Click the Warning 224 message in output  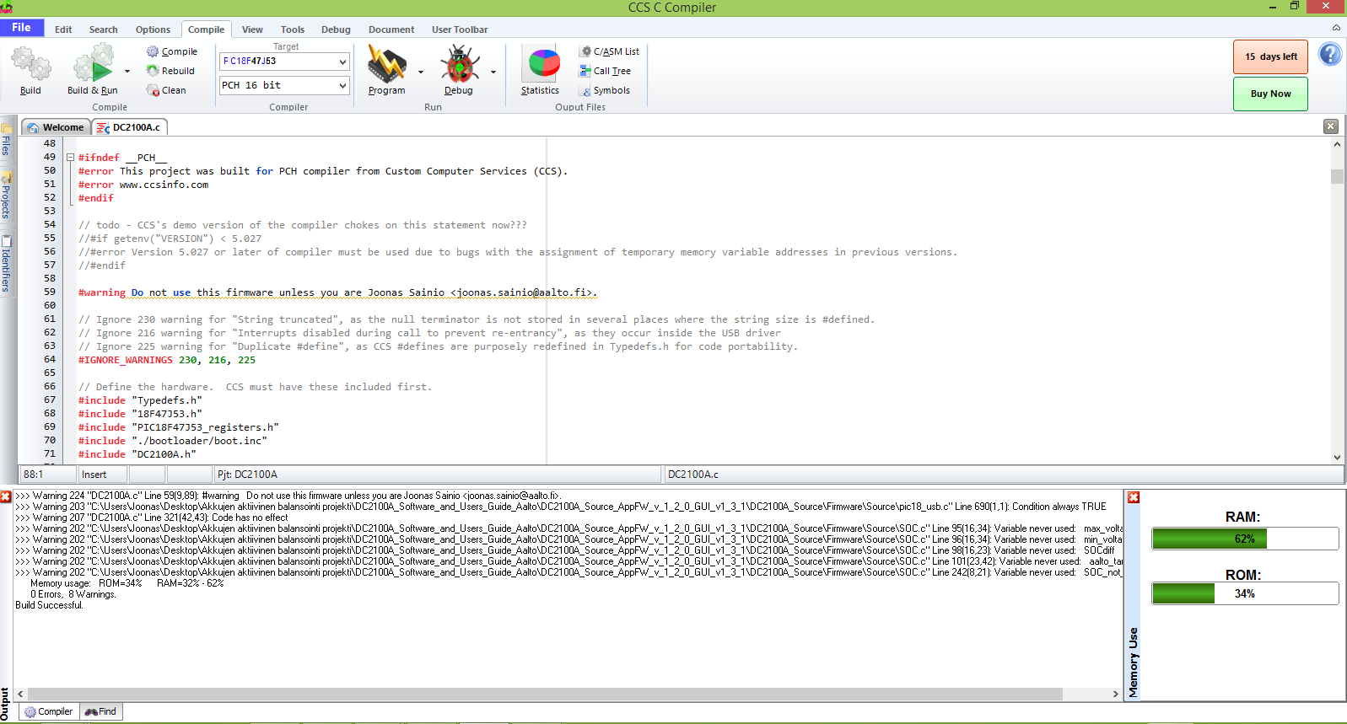click(x=287, y=496)
